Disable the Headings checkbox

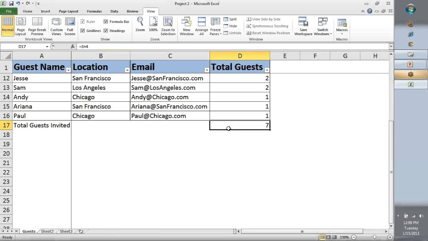click(106, 31)
